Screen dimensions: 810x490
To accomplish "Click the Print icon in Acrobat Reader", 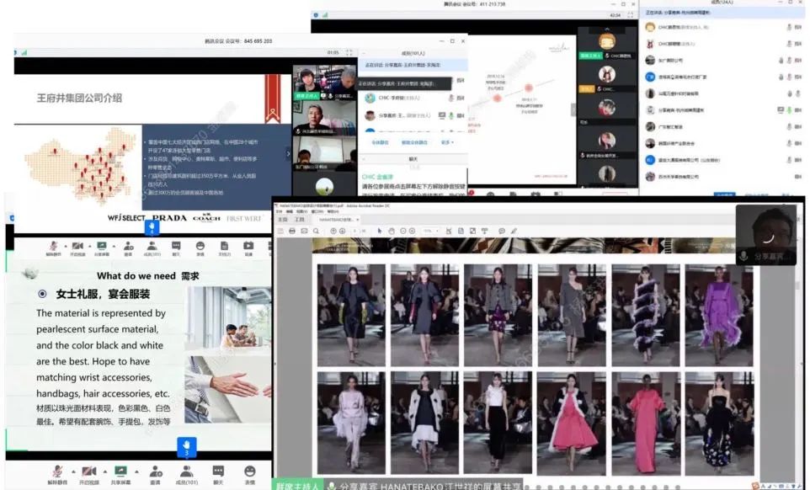I will click(291, 228).
